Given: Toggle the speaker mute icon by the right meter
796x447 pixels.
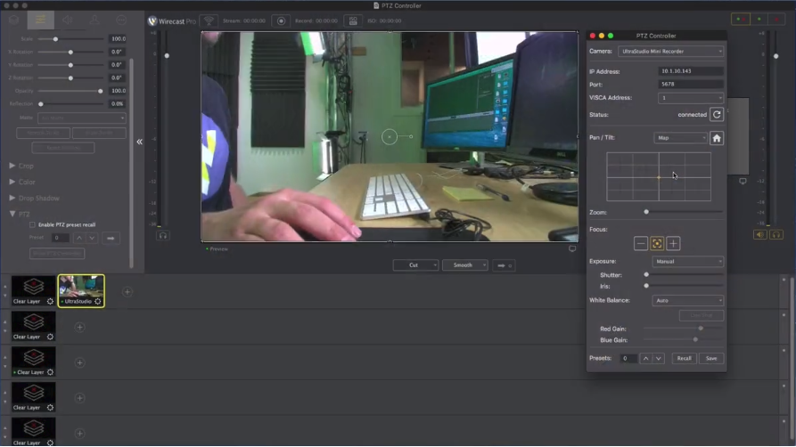Looking at the screenshot, I should tap(760, 235).
